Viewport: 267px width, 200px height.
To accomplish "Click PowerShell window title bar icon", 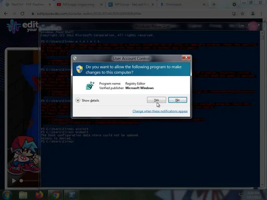I will click(x=43, y=26).
